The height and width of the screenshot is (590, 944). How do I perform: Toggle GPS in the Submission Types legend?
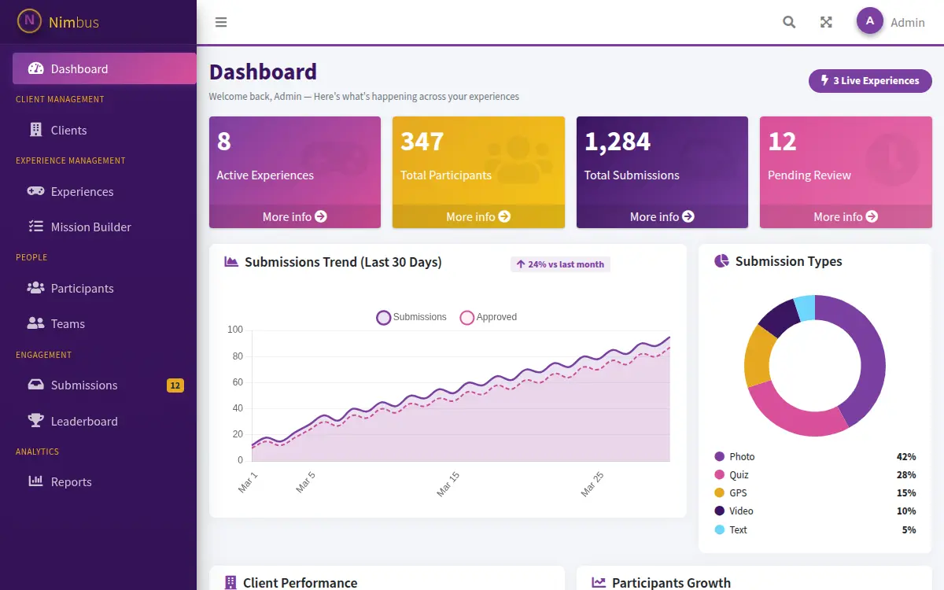tap(815, 492)
